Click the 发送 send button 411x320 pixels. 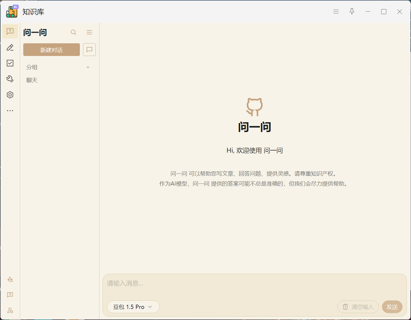(392, 307)
